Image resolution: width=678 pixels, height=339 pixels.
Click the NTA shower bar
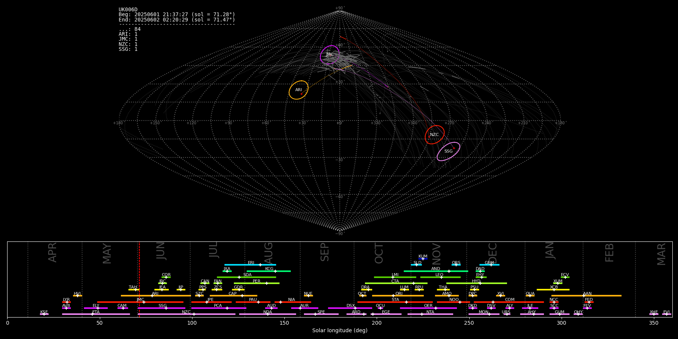click(430, 314)
